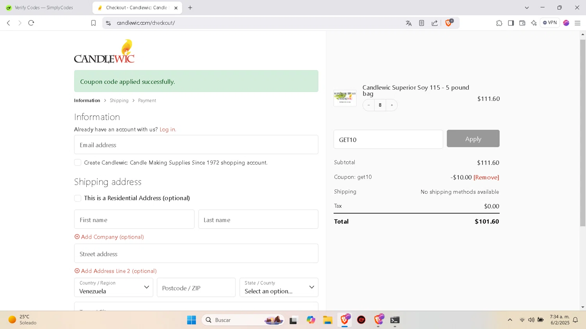586x329 pixels.
Task: Open the notifications bell icon
Action: 575,320
